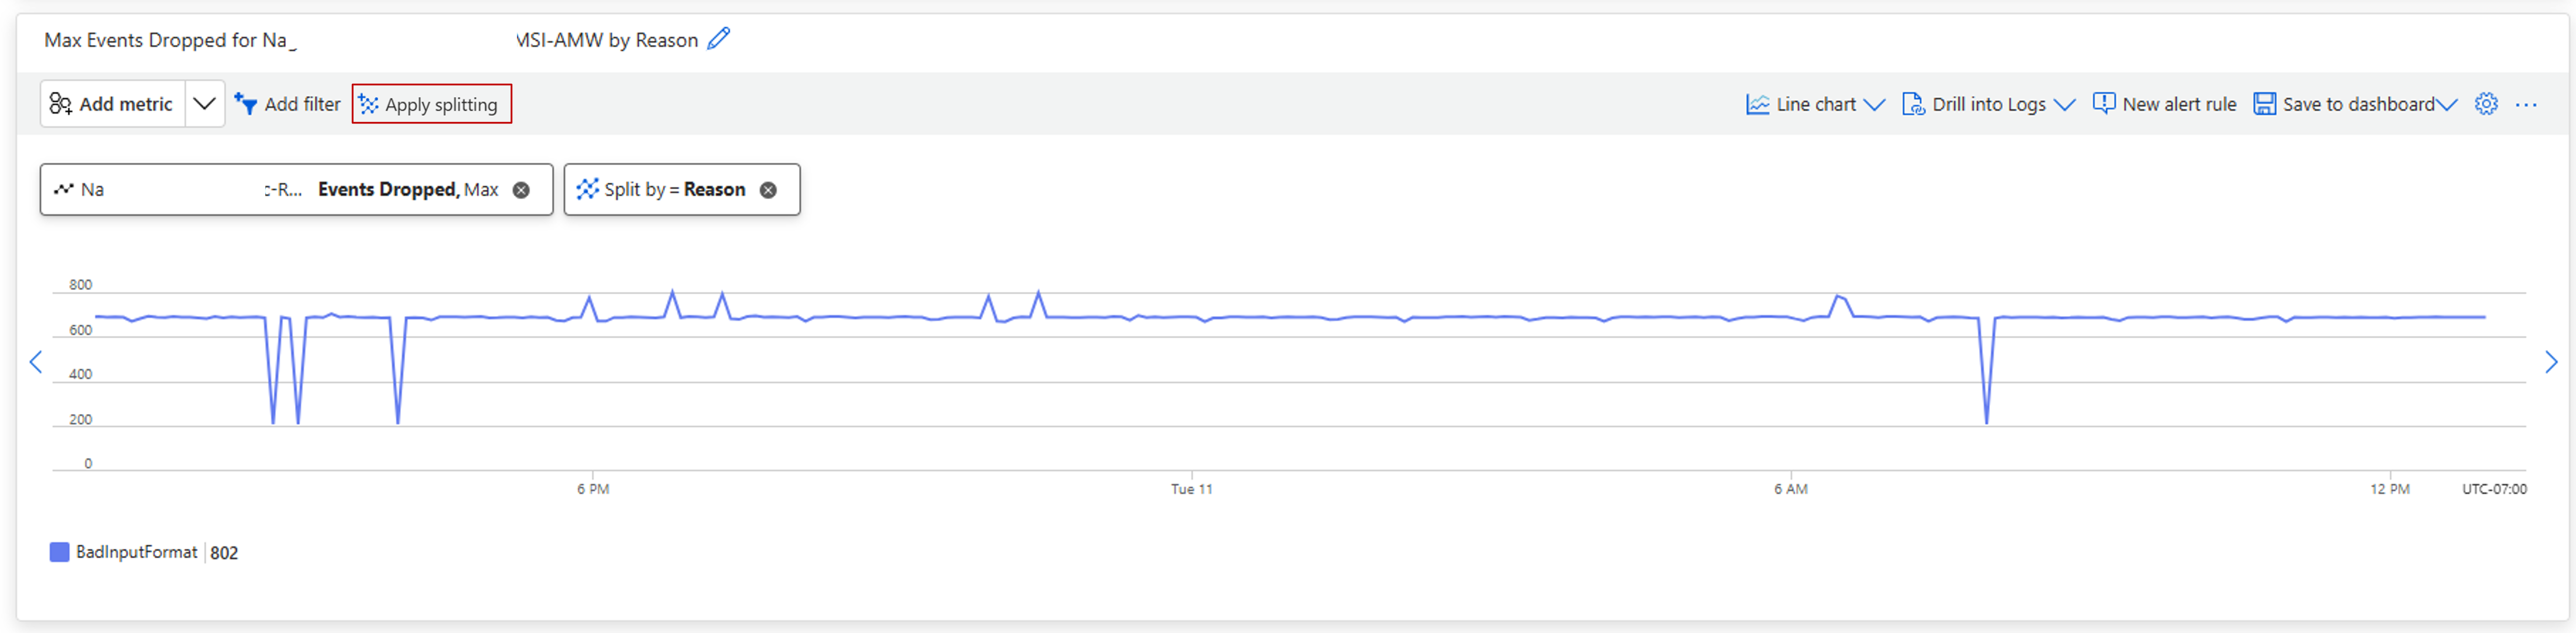Expand the Add metric dropdown arrow

[204, 104]
